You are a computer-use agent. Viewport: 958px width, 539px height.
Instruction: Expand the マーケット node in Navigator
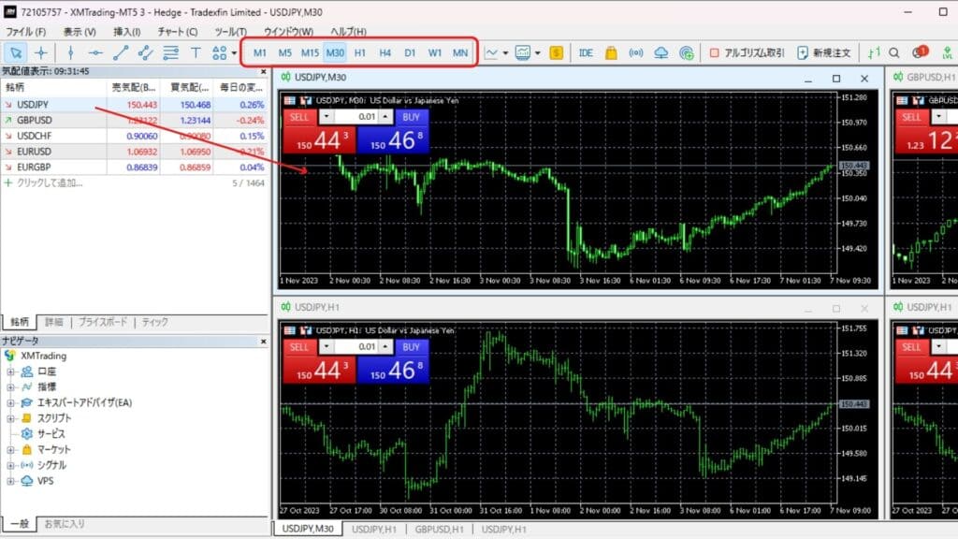tap(10, 450)
